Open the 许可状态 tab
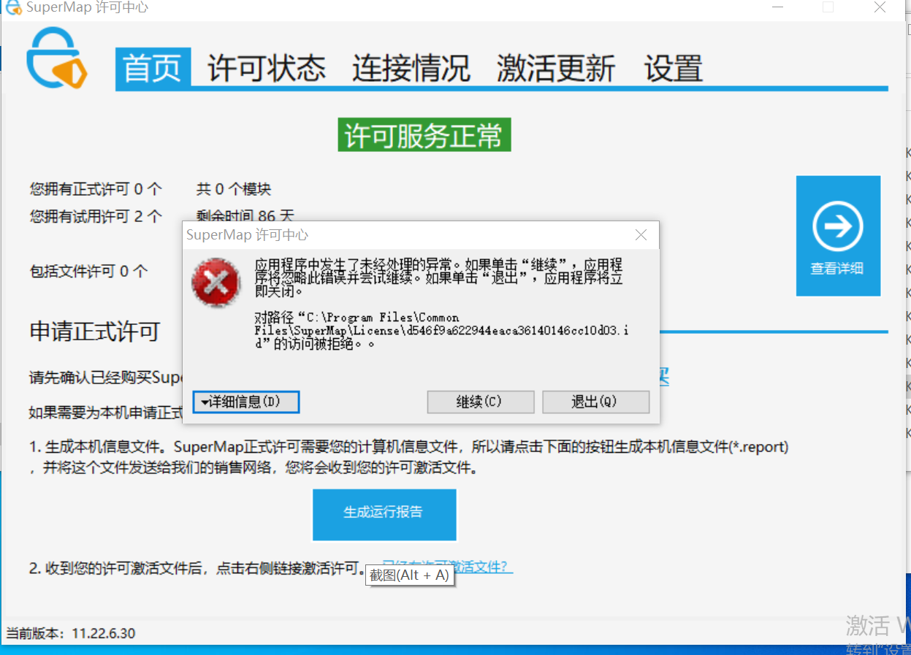Image resolution: width=911 pixels, height=655 pixels. click(x=267, y=68)
